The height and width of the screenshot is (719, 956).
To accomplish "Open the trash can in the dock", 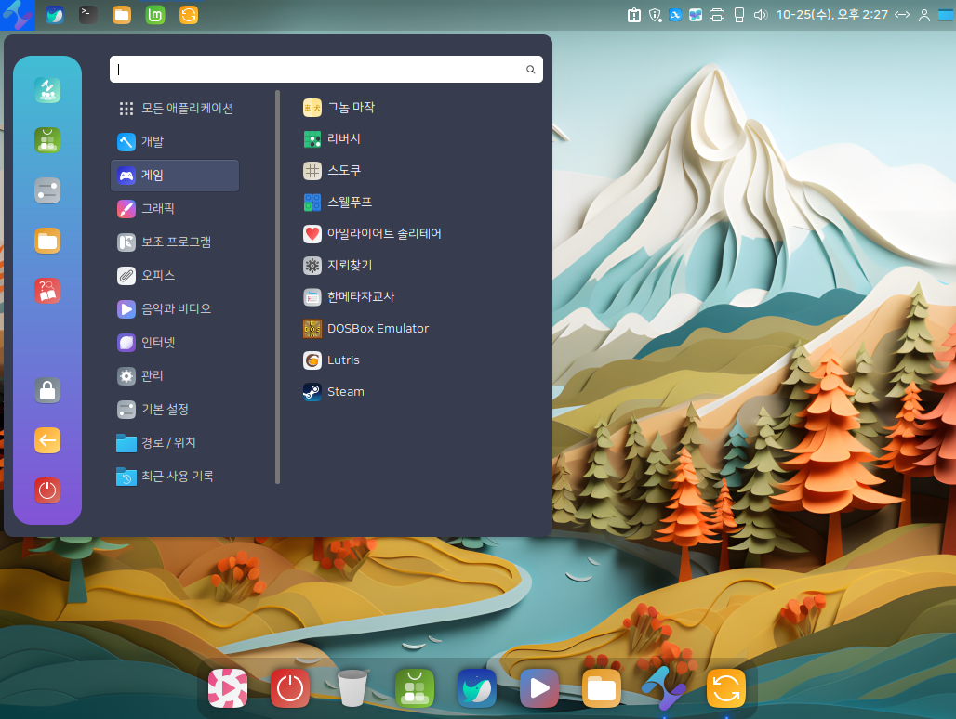I will click(x=352, y=688).
